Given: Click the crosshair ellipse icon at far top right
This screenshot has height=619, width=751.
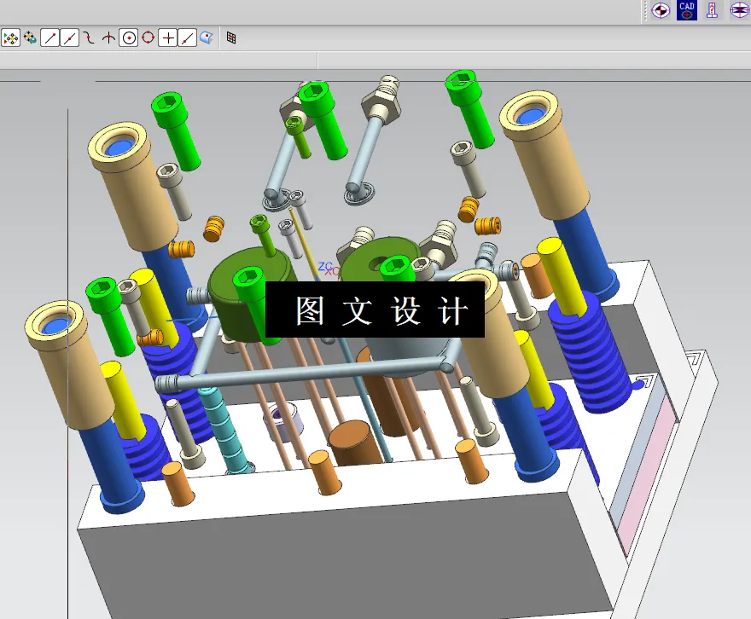Looking at the screenshot, I should pyautogui.click(x=739, y=10).
